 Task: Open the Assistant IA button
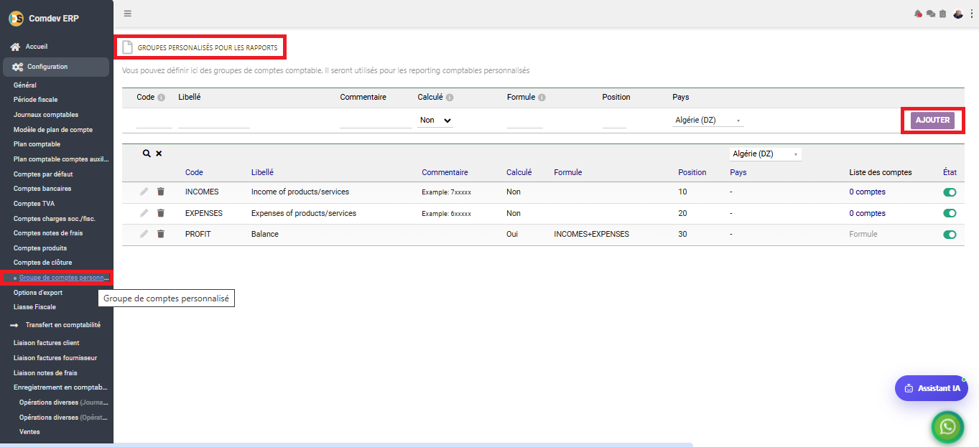(932, 388)
